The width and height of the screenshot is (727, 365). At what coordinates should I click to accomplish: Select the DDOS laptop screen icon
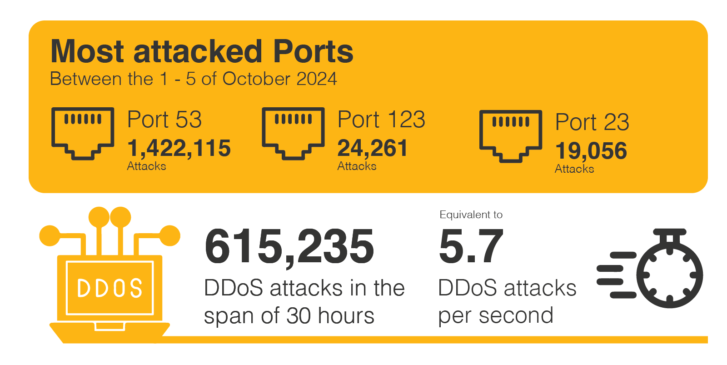click(x=110, y=288)
